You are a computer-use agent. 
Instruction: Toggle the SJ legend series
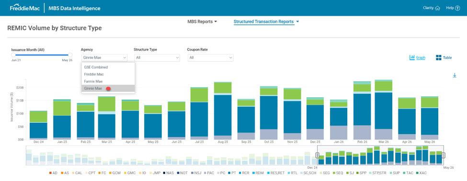[350, 172]
